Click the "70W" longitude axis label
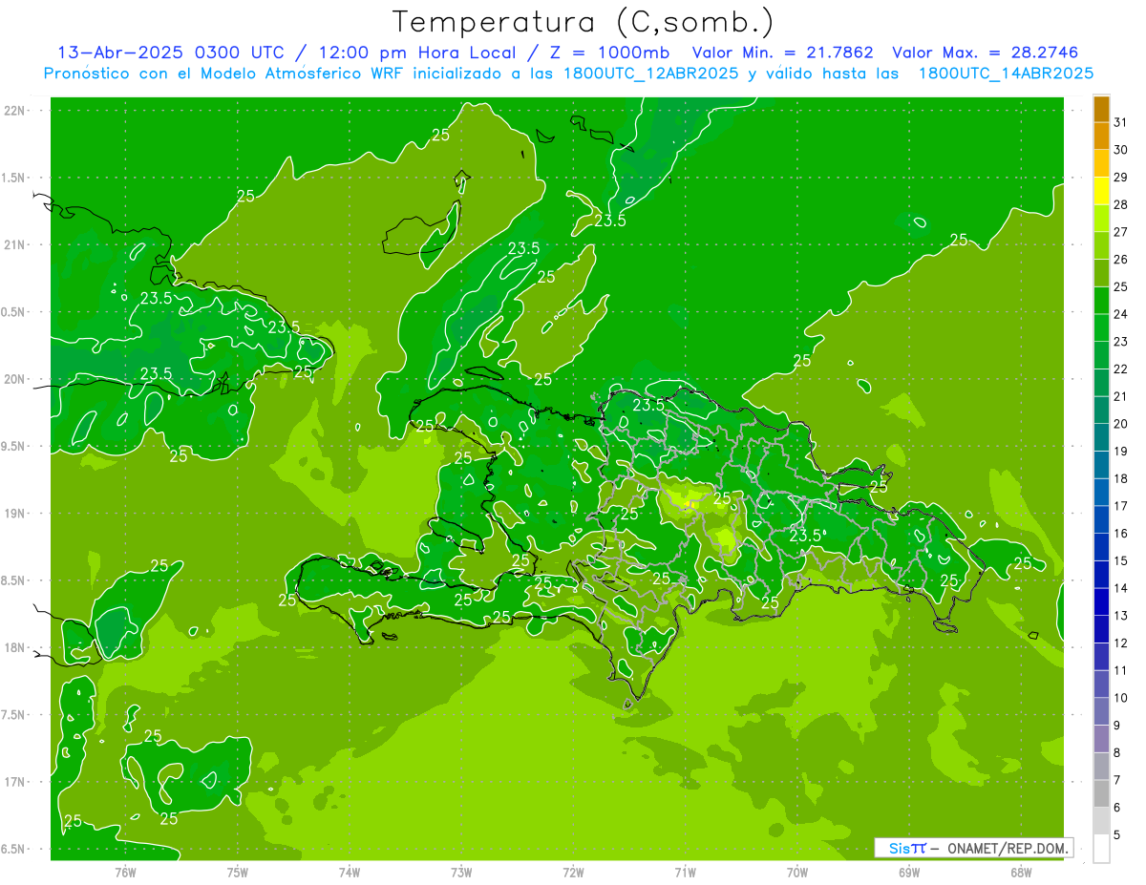The width and height of the screenshot is (1146, 885). [x=797, y=873]
